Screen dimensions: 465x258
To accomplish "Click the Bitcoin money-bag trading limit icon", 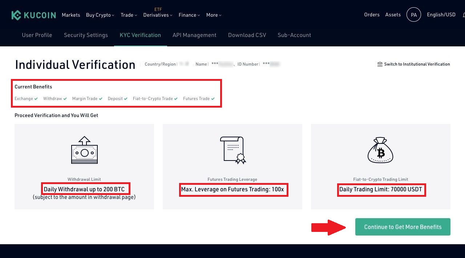I will point(380,150).
